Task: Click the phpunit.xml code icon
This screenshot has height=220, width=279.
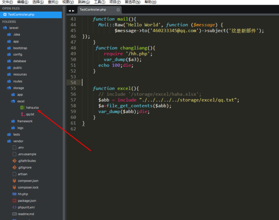Action: pyautogui.click(x=14, y=207)
